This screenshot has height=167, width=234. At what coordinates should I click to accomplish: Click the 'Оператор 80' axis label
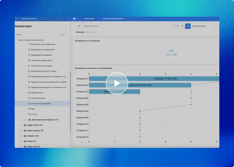(82, 98)
